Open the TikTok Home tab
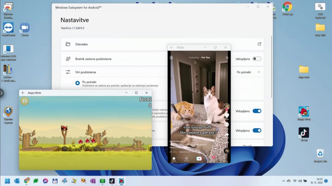This screenshot has height=186, width=332. pyautogui.click(x=174, y=159)
